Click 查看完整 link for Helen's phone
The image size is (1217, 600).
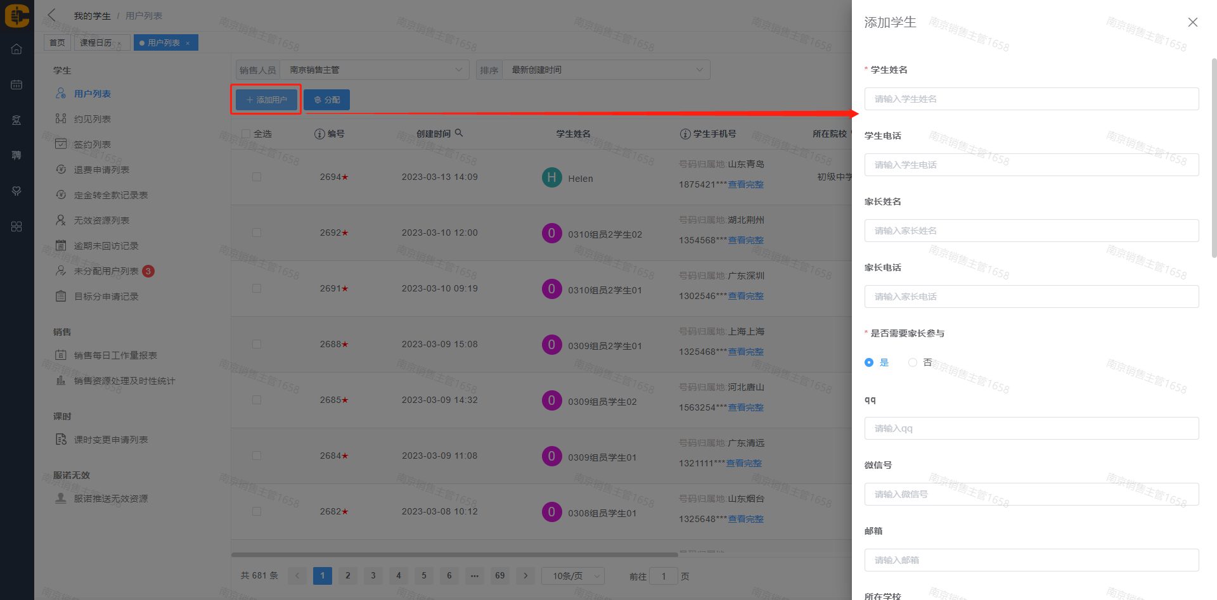745,184
